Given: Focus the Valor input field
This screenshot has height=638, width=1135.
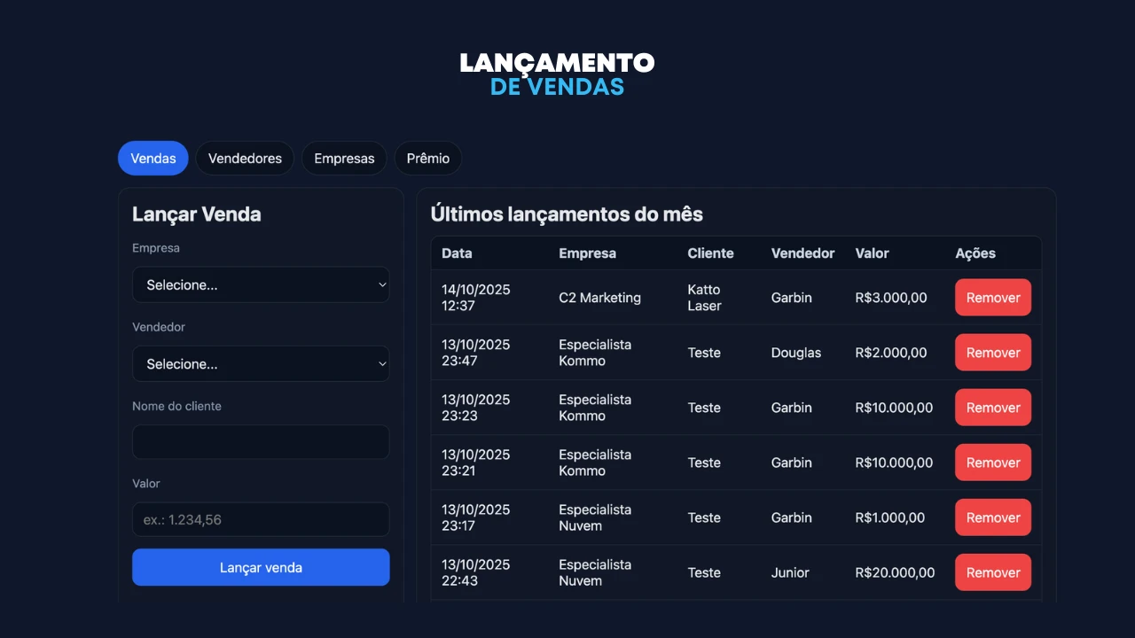Looking at the screenshot, I should click(261, 520).
